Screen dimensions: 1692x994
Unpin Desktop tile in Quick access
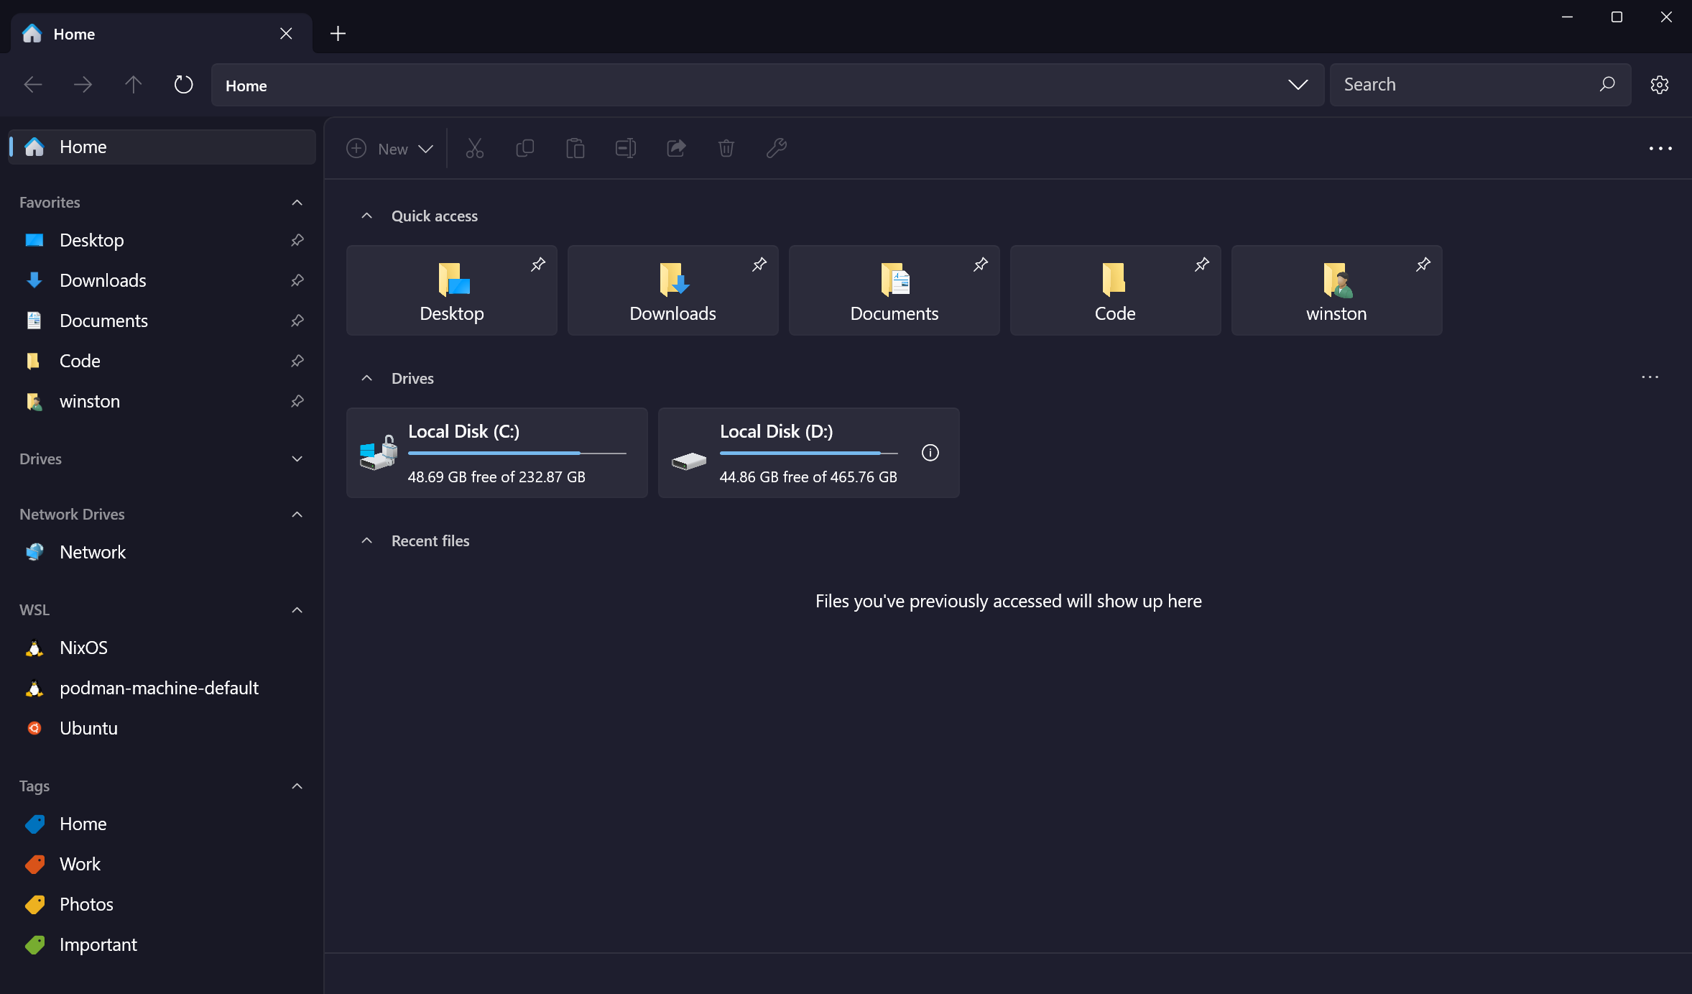click(x=537, y=264)
